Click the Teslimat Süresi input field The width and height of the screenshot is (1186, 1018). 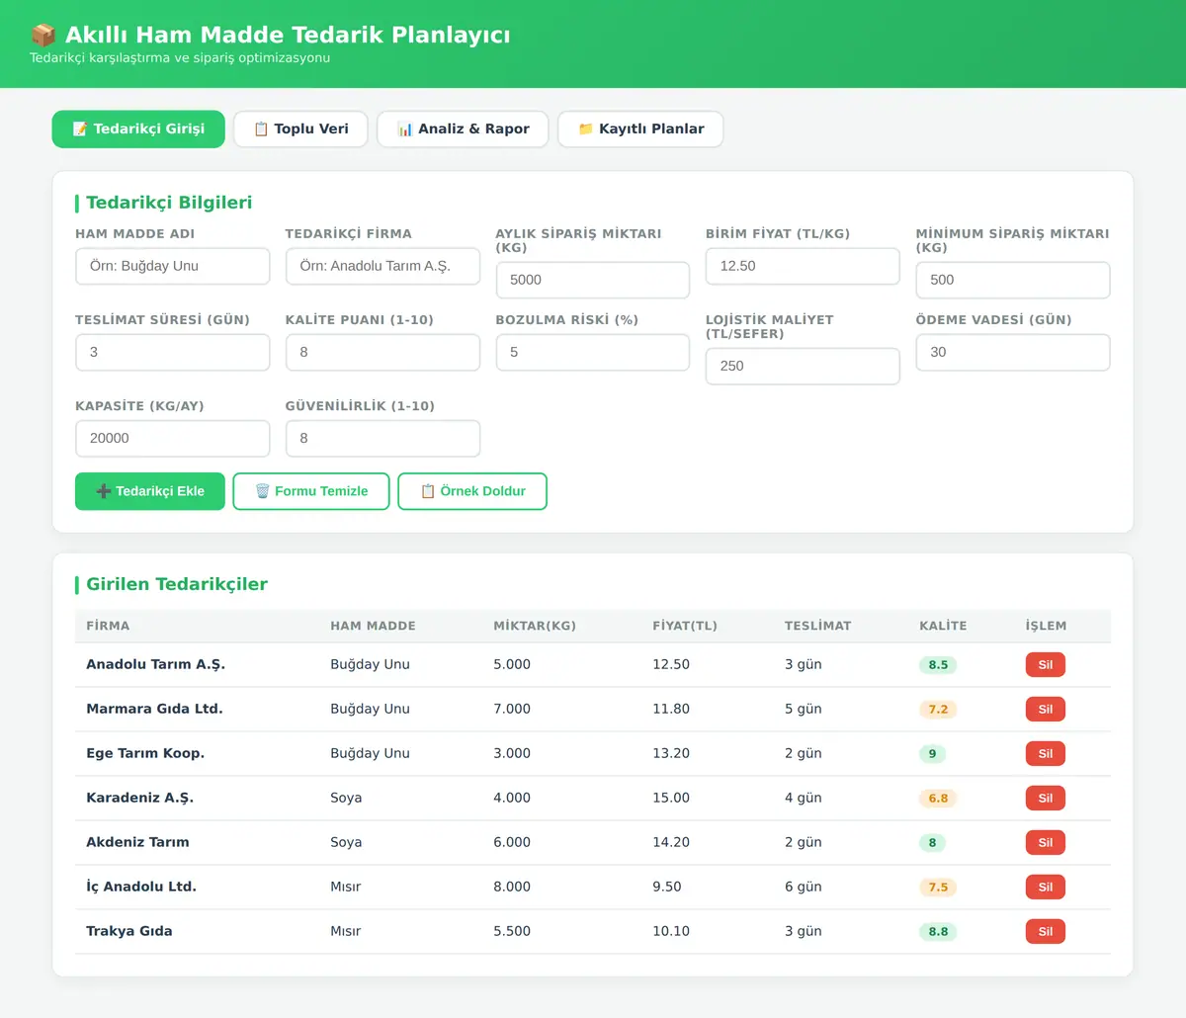click(x=173, y=353)
